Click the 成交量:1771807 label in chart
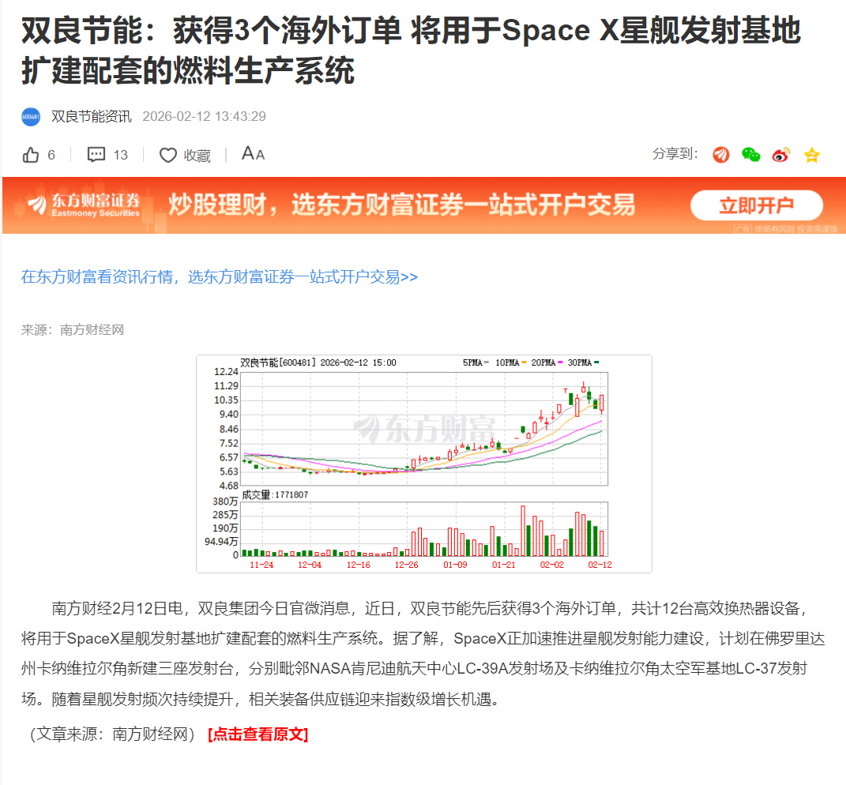The image size is (846, 785). click(x=275, y=494)
